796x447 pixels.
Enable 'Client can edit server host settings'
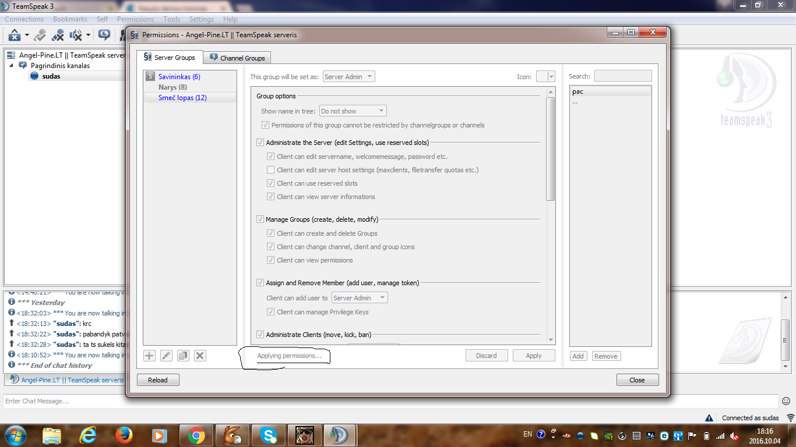(270, 170)
